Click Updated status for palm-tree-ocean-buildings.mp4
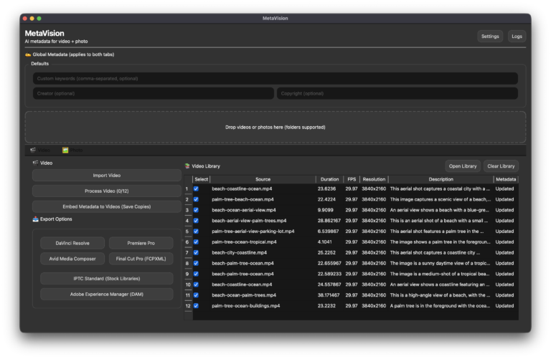The height and width of the screenshot is (359, 551). [x=504, y=306]
